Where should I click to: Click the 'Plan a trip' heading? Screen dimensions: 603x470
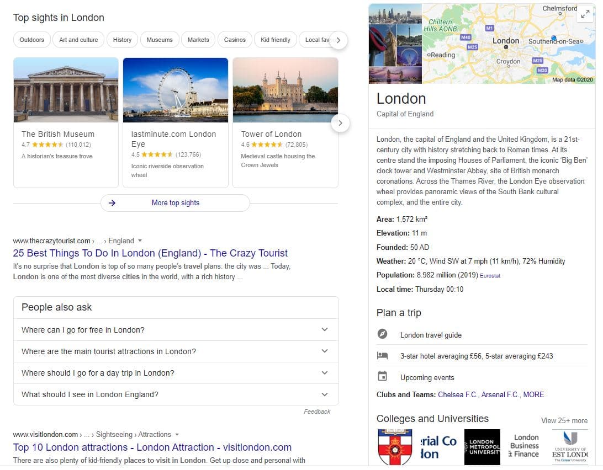[x=399, y=313]
